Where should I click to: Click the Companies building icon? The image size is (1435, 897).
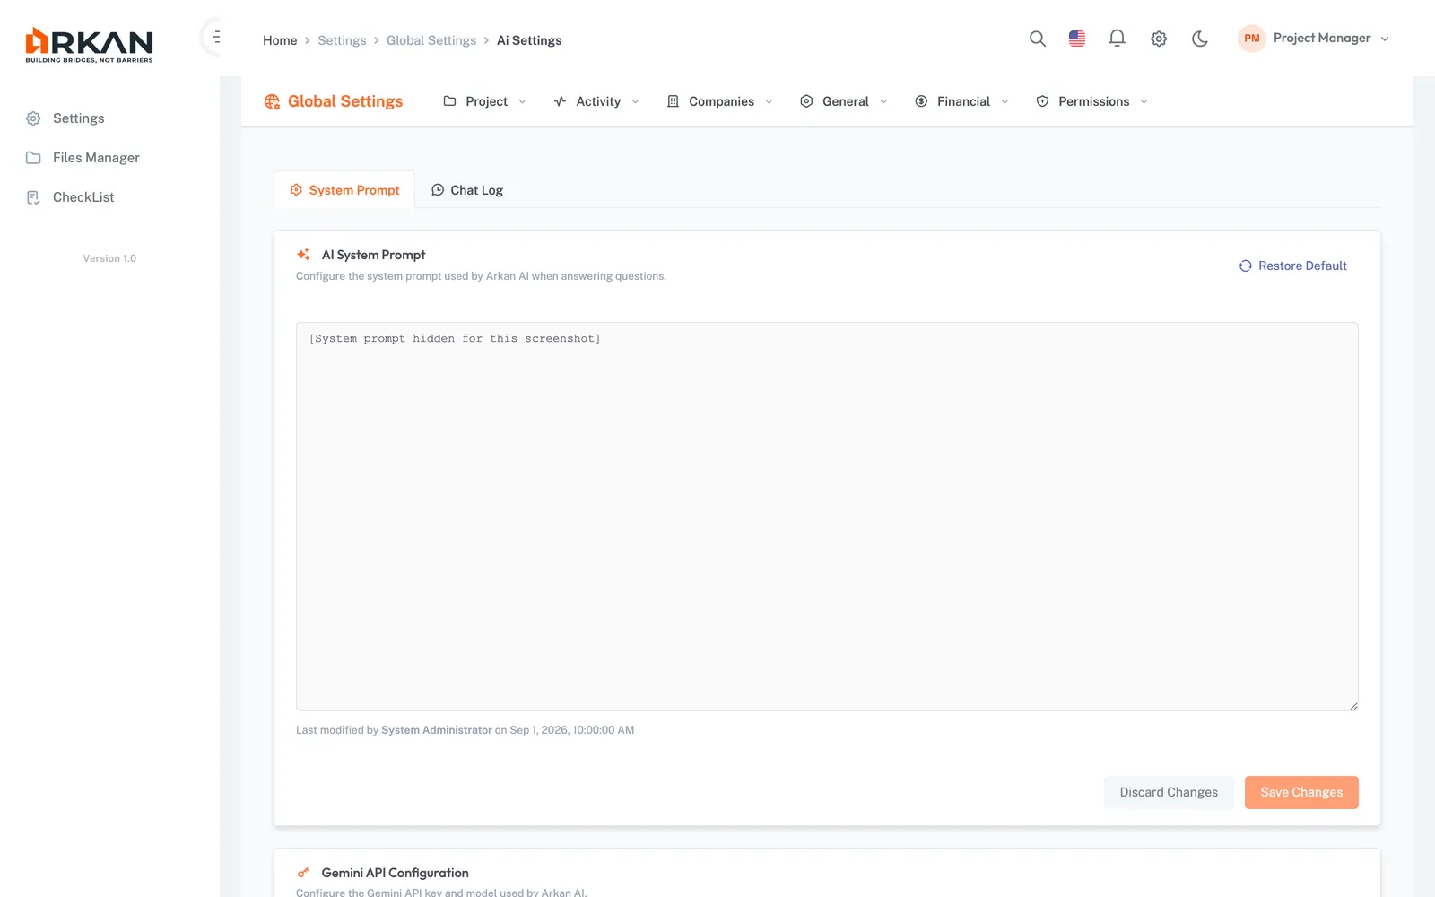pos(673,101)
